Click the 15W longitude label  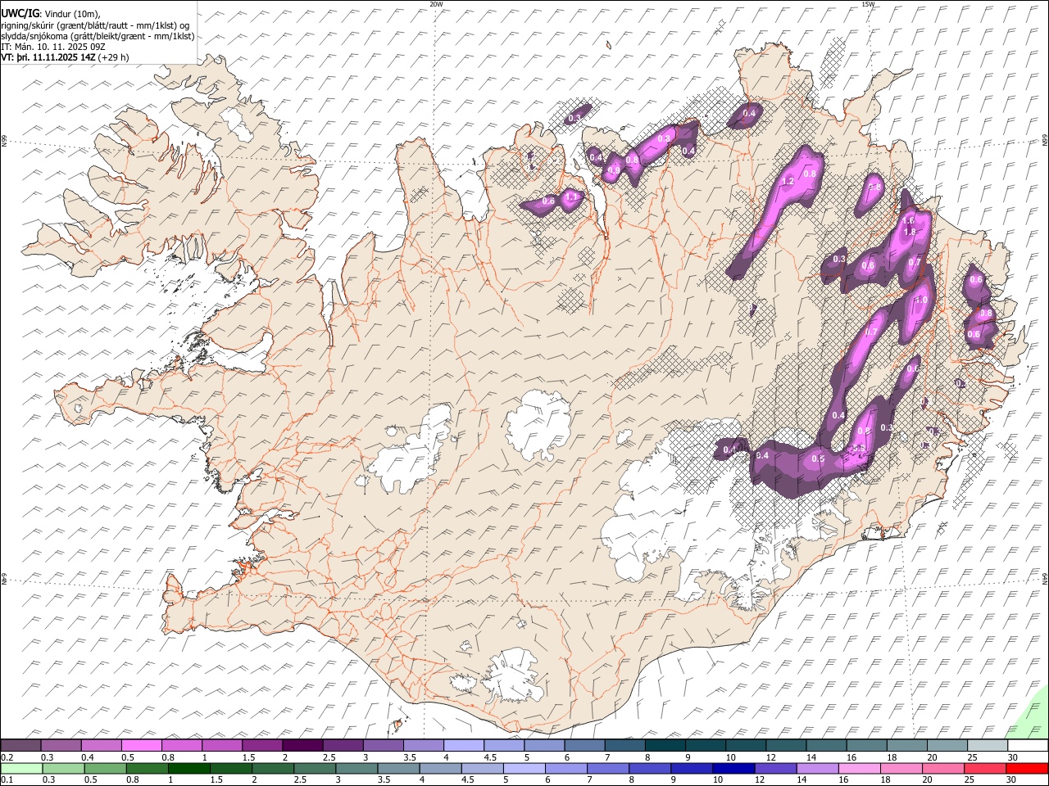867,4
